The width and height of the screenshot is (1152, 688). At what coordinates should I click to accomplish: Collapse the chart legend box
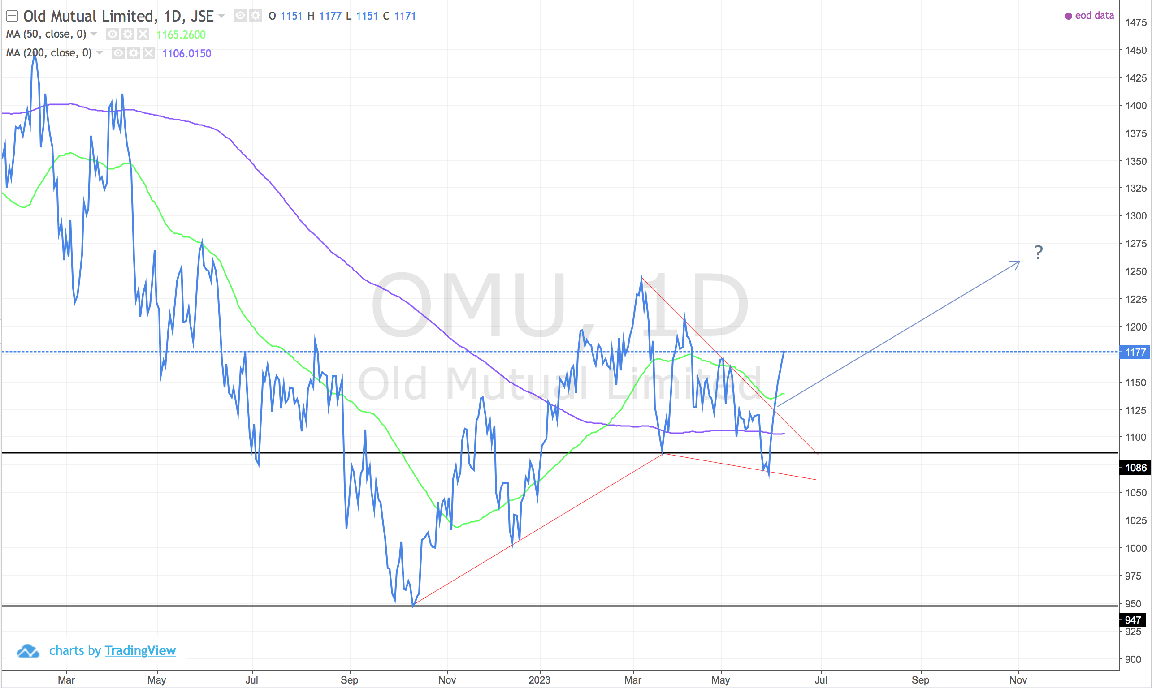coord(12,16)
